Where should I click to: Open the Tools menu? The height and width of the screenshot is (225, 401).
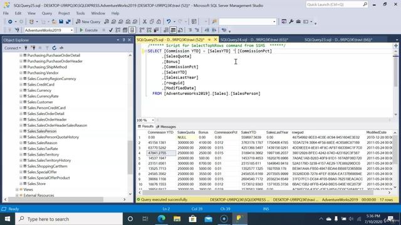coord(80,13)
